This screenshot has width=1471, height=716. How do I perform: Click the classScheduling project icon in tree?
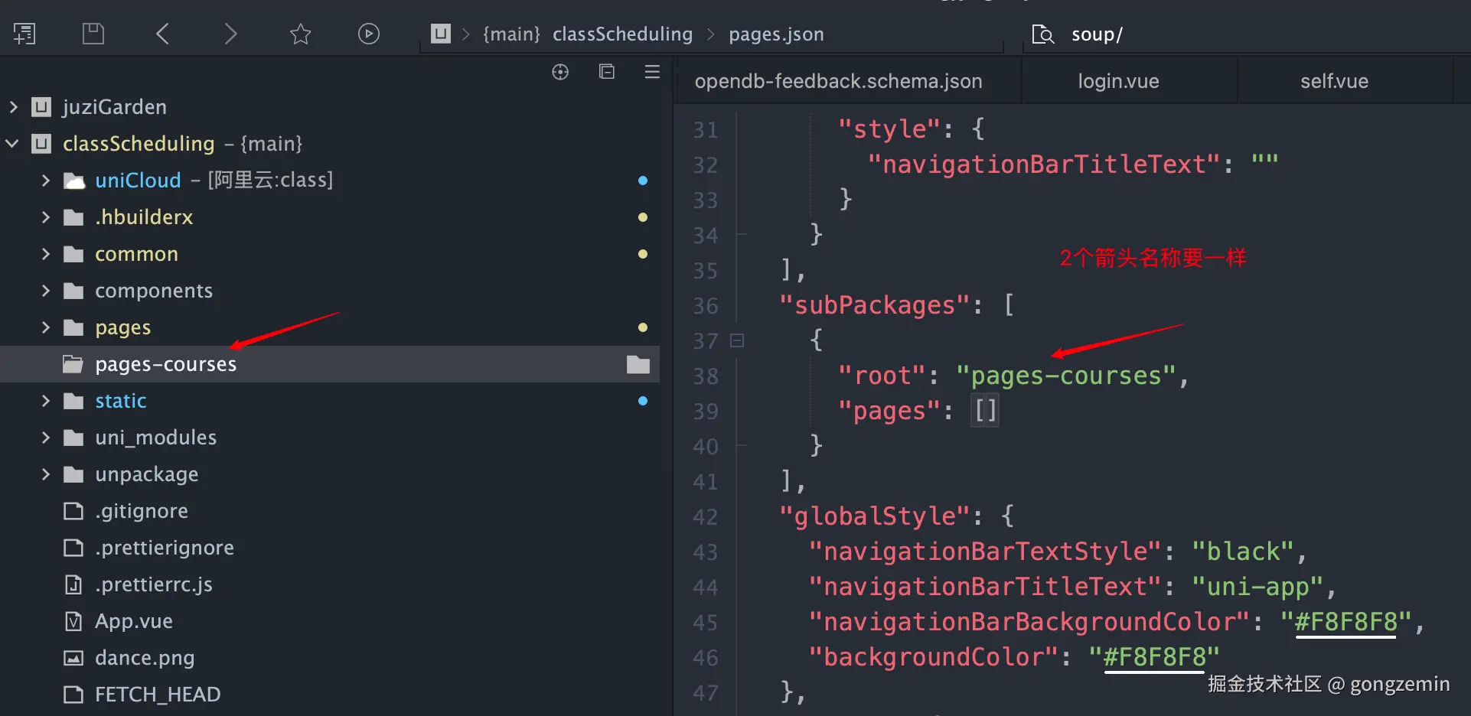click(x=41, y=144)
